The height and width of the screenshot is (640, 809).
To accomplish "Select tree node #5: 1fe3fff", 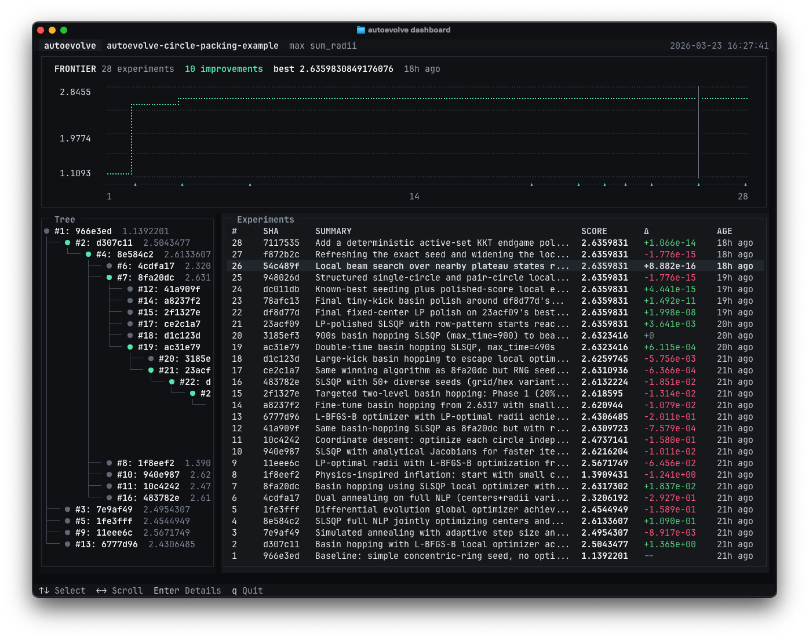I will tap(127, 521).
